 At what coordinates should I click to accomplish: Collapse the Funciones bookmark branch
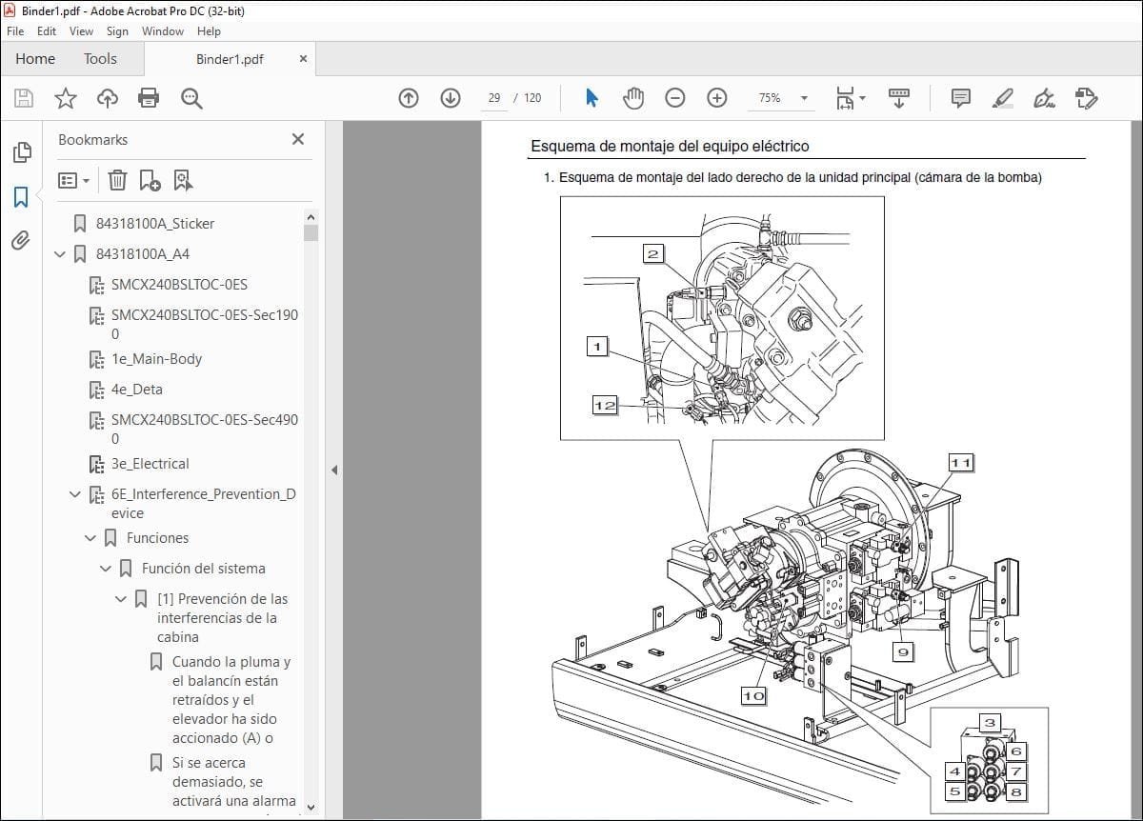[90, 538]
